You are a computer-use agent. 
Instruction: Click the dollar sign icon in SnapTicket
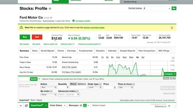pyautogui.click(x=171, y=78)
